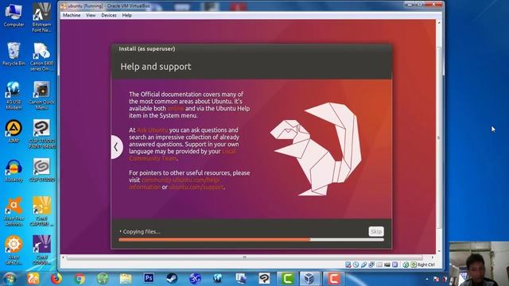The height and width of the screenshot is (286, 509).
Task: Open the Avast Free Antivirus desktop icon
Action: click(14, 211)
